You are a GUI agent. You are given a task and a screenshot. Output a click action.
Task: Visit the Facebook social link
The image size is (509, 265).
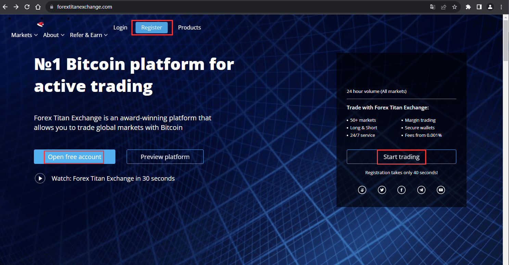(401, 190)
